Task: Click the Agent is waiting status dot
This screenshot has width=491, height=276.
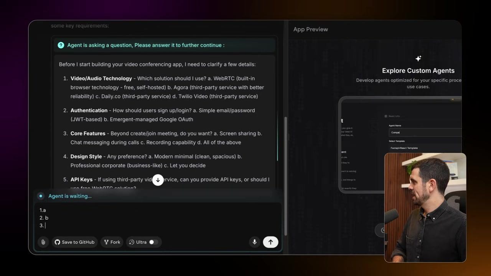Action: [41, 196]
